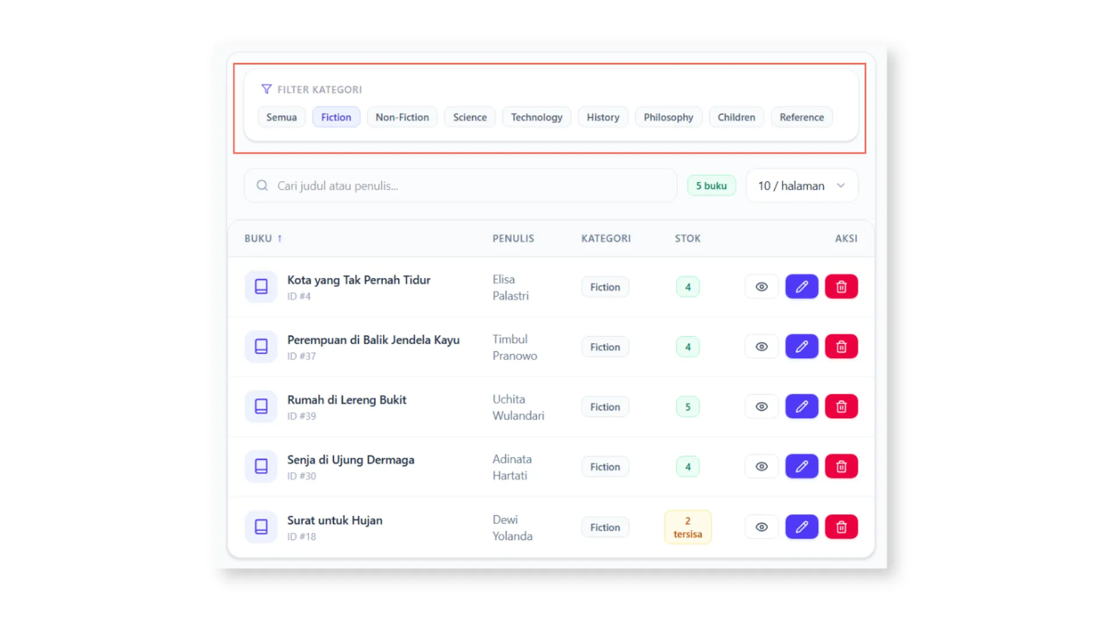
Task: Filter by Science category
Action: (x=470, y=117)
